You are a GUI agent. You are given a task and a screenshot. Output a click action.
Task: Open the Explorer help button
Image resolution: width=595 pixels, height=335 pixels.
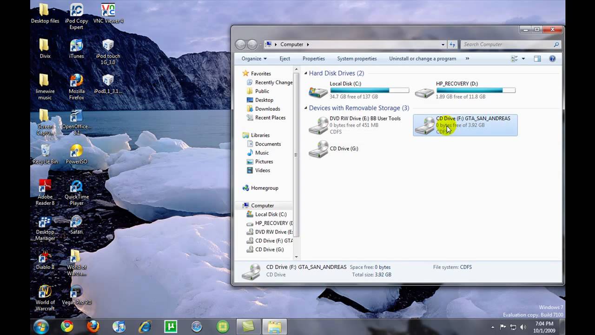[x=552, y=59]
